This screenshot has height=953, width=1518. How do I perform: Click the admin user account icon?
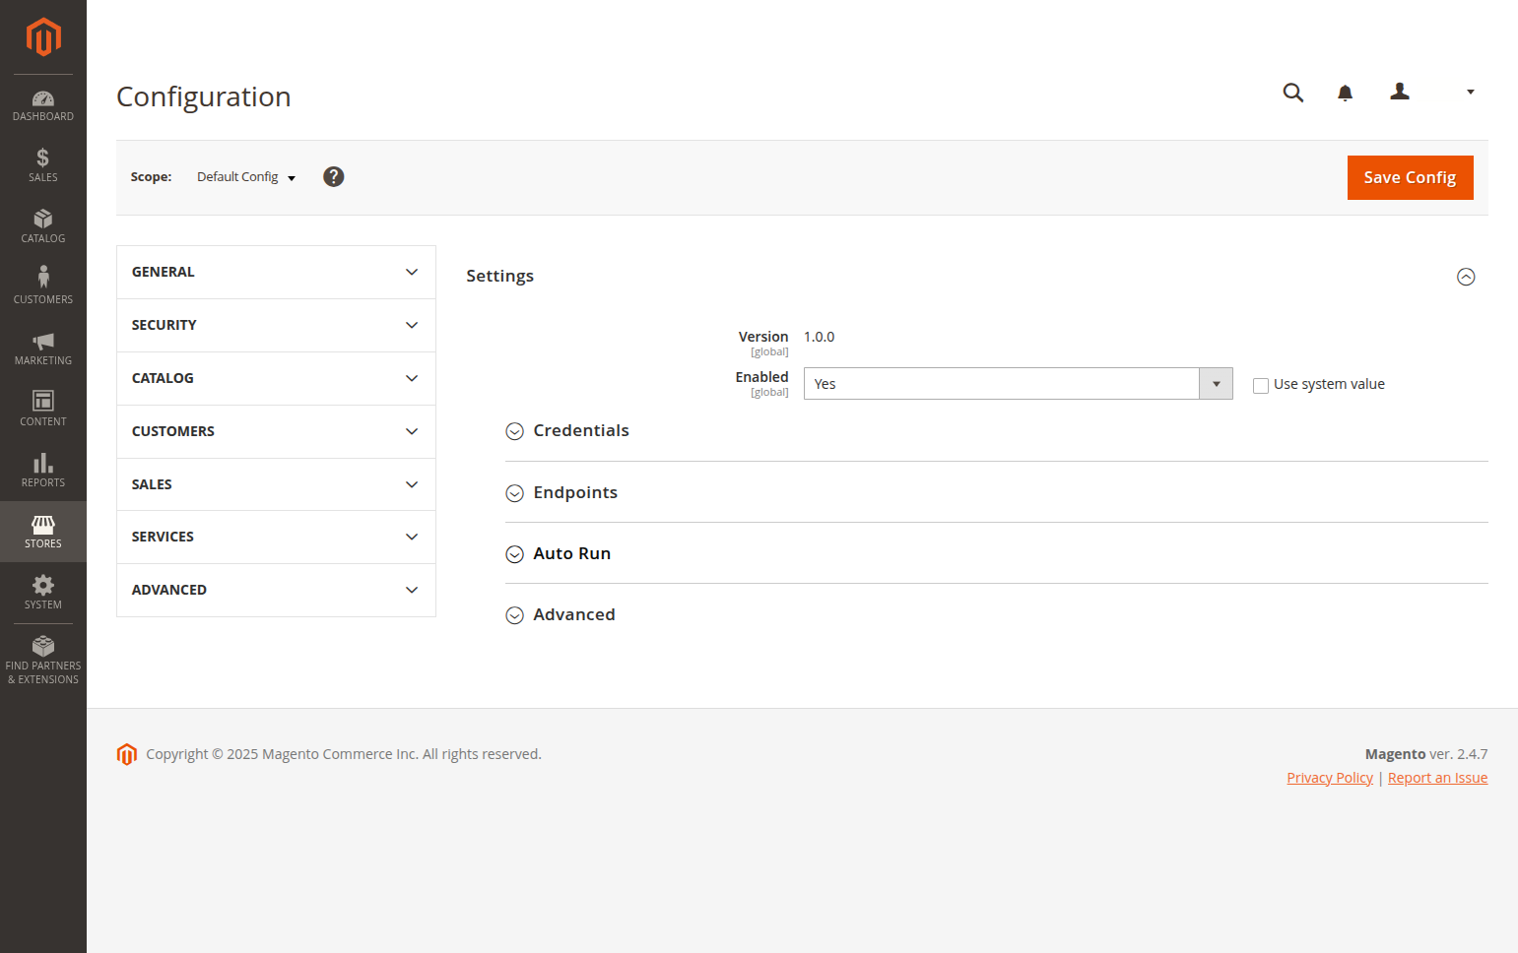1400,92
